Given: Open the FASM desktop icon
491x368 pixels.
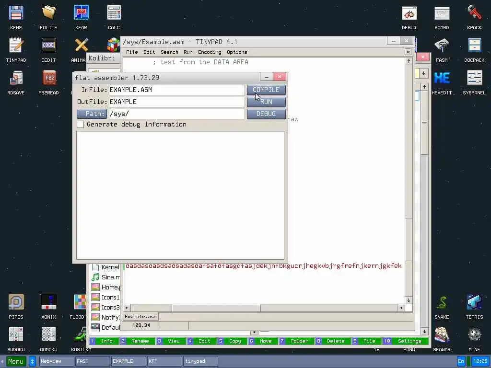Looking at the screenshot, I should (x=442, y=50).
